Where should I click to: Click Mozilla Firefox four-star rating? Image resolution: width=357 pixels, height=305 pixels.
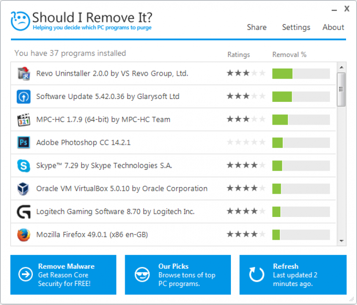[x=246, y=234]
